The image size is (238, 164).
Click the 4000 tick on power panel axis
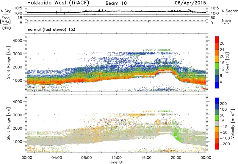pyautogui.click(x=17, y=41)
